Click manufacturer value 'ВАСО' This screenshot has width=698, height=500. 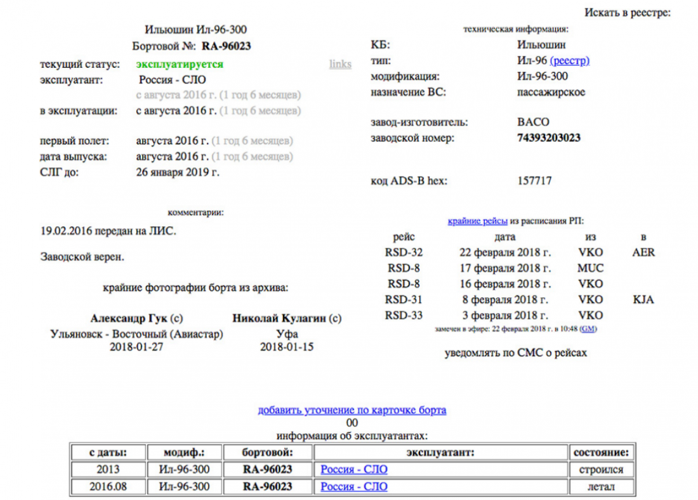pyautogui.click(x=533, y=122)
